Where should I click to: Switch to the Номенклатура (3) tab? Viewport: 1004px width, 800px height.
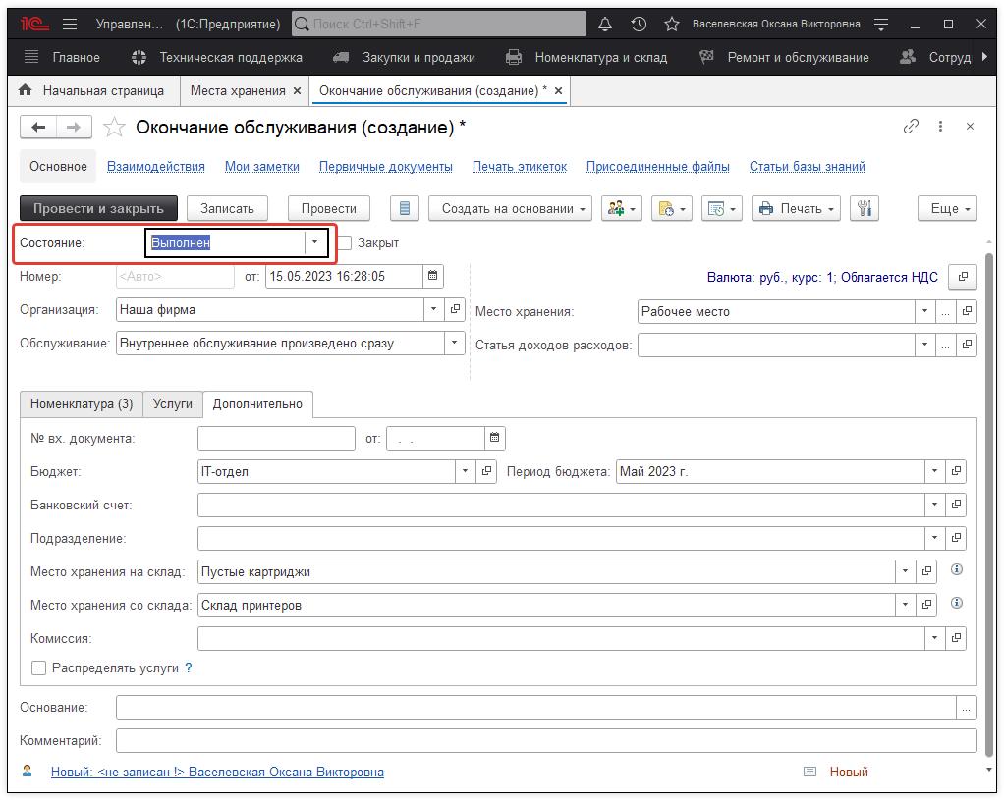pyautogui.click(x=82, y=403)
